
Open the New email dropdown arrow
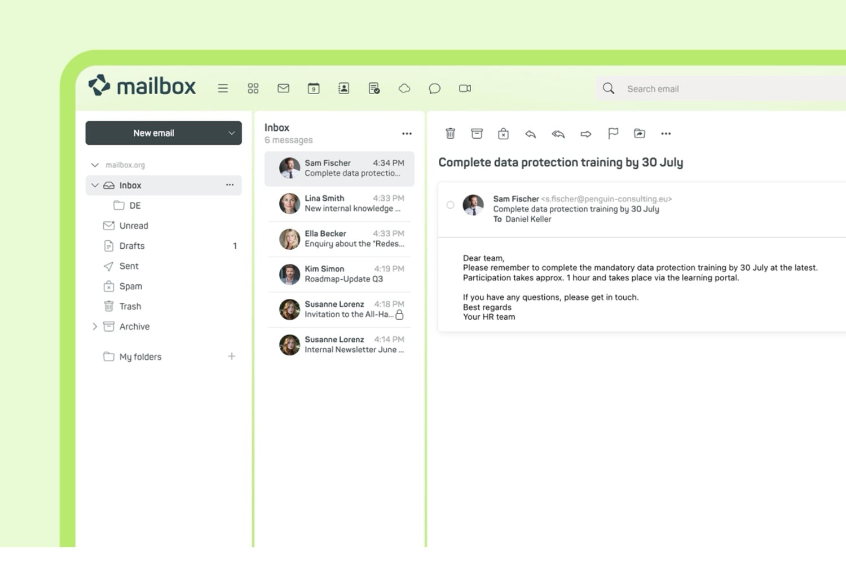[231, 133]
